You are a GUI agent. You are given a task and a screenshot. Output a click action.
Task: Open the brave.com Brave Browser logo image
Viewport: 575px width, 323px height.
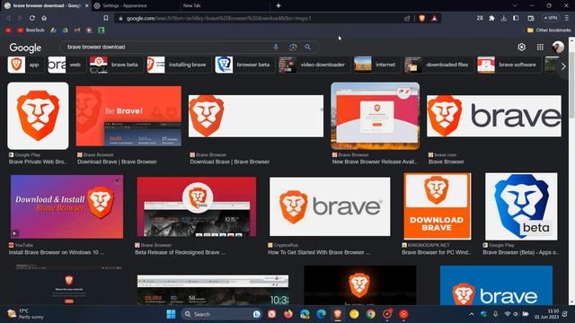pos(494,116)
